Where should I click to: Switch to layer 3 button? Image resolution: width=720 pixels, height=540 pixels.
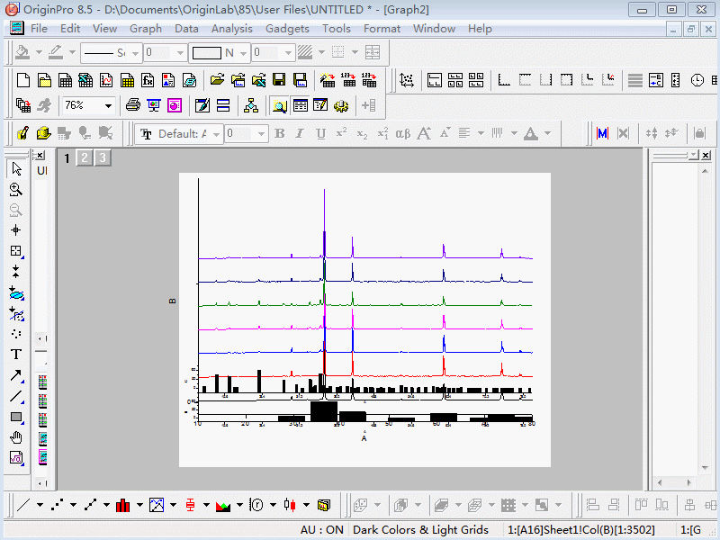pos(102,158)
